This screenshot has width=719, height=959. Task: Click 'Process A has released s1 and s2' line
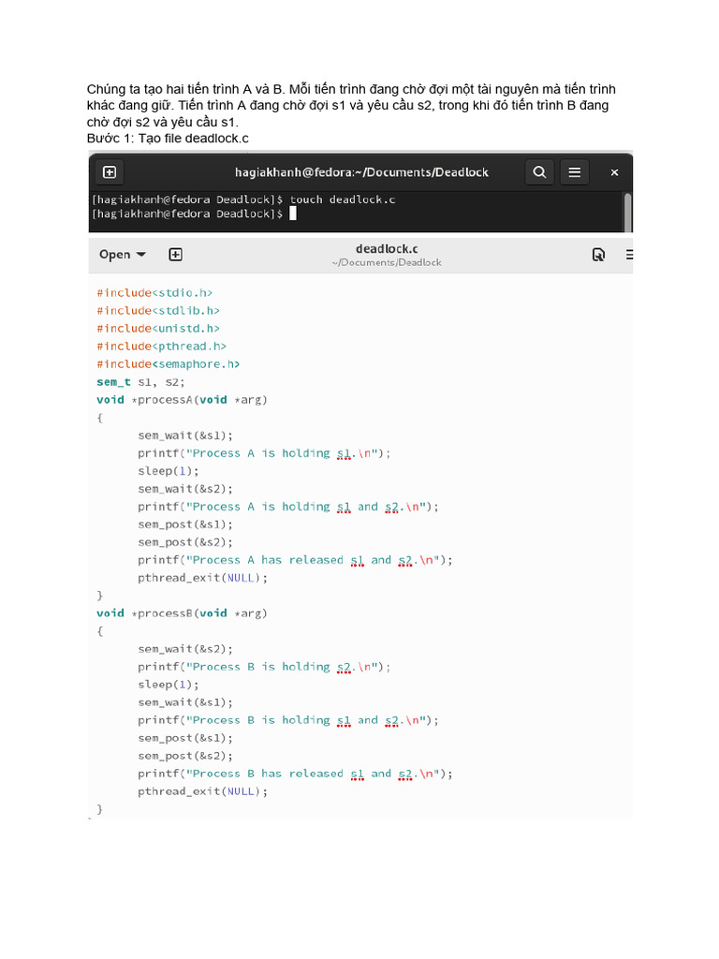click(x=295, y=560)
